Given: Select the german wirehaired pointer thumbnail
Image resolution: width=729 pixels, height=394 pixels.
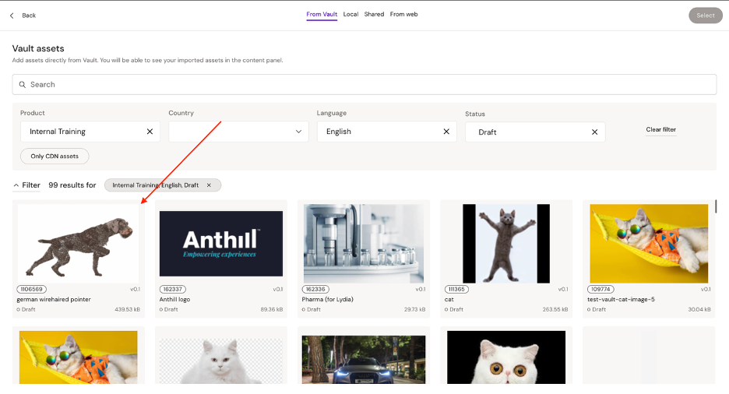Looking at the screenshot, I should point(78,244).
